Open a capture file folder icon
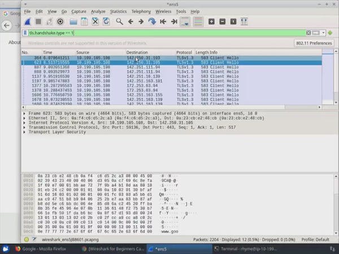Image resolution: width=339 pixels, height=254 pixels. point(73,21)
